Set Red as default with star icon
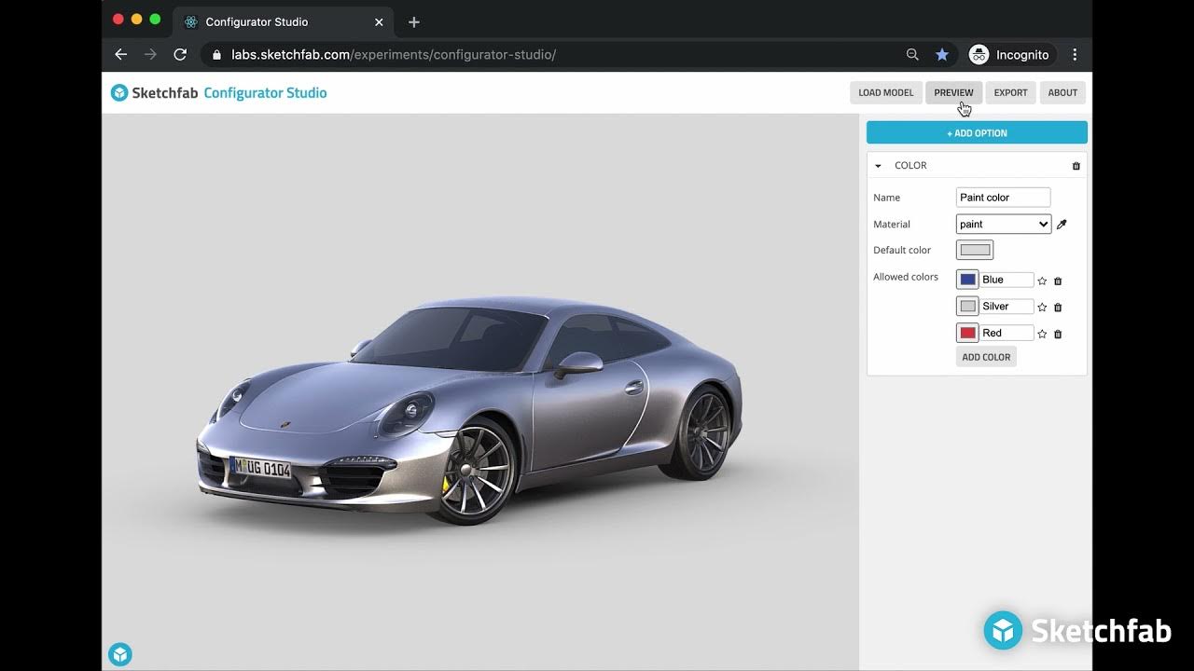This screenshot has height=671, width=1194. coord(1043,334)
